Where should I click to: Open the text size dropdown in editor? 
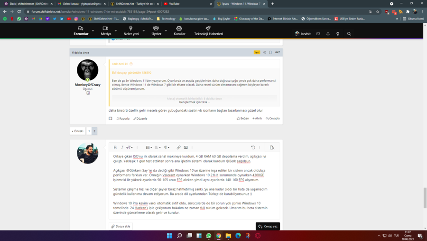click(x=130, y=147)
